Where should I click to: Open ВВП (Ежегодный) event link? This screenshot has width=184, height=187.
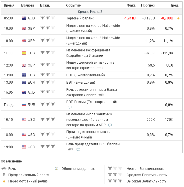(x=81, y=82)
